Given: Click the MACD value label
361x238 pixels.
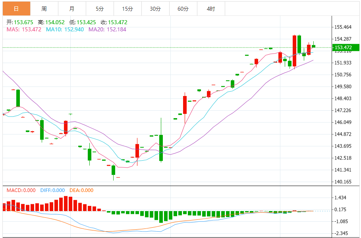Looking at the screenshot, I should point(21,190).
